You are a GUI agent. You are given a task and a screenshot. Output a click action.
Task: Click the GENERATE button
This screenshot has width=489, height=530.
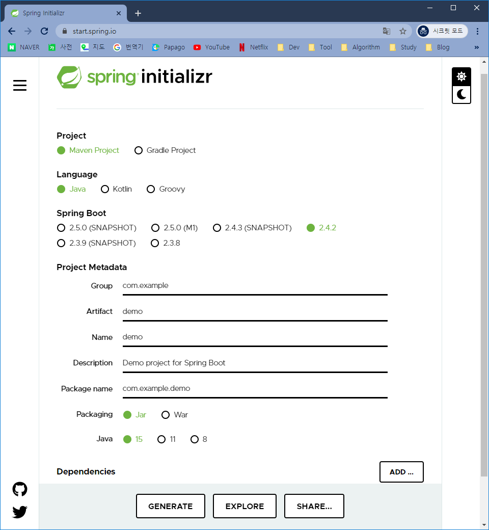pyautogui.click(x=171, y=506)
